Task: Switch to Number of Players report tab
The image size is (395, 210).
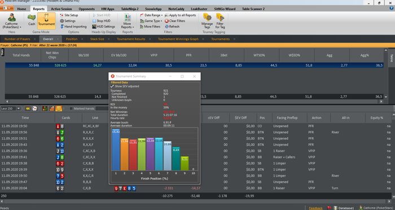Action: coord(17,39)
